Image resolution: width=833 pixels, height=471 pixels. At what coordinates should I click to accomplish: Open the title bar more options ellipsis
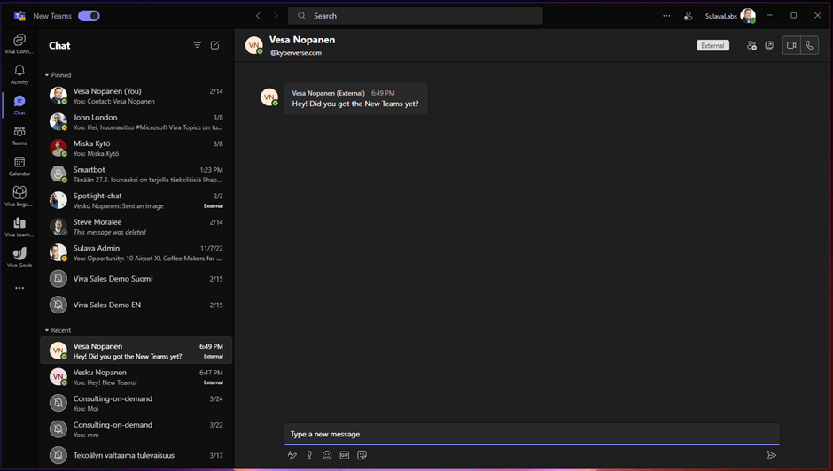666,16
